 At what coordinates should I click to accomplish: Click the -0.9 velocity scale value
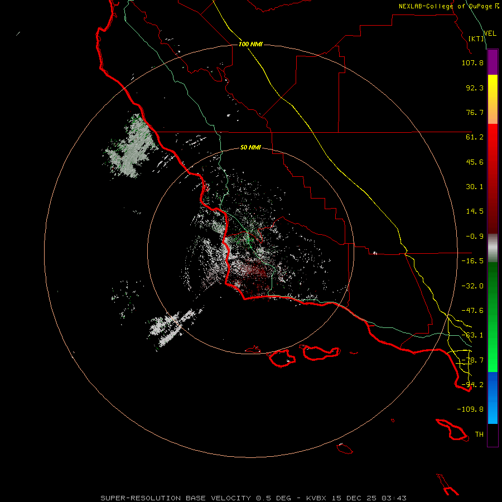tap(475, 236)
